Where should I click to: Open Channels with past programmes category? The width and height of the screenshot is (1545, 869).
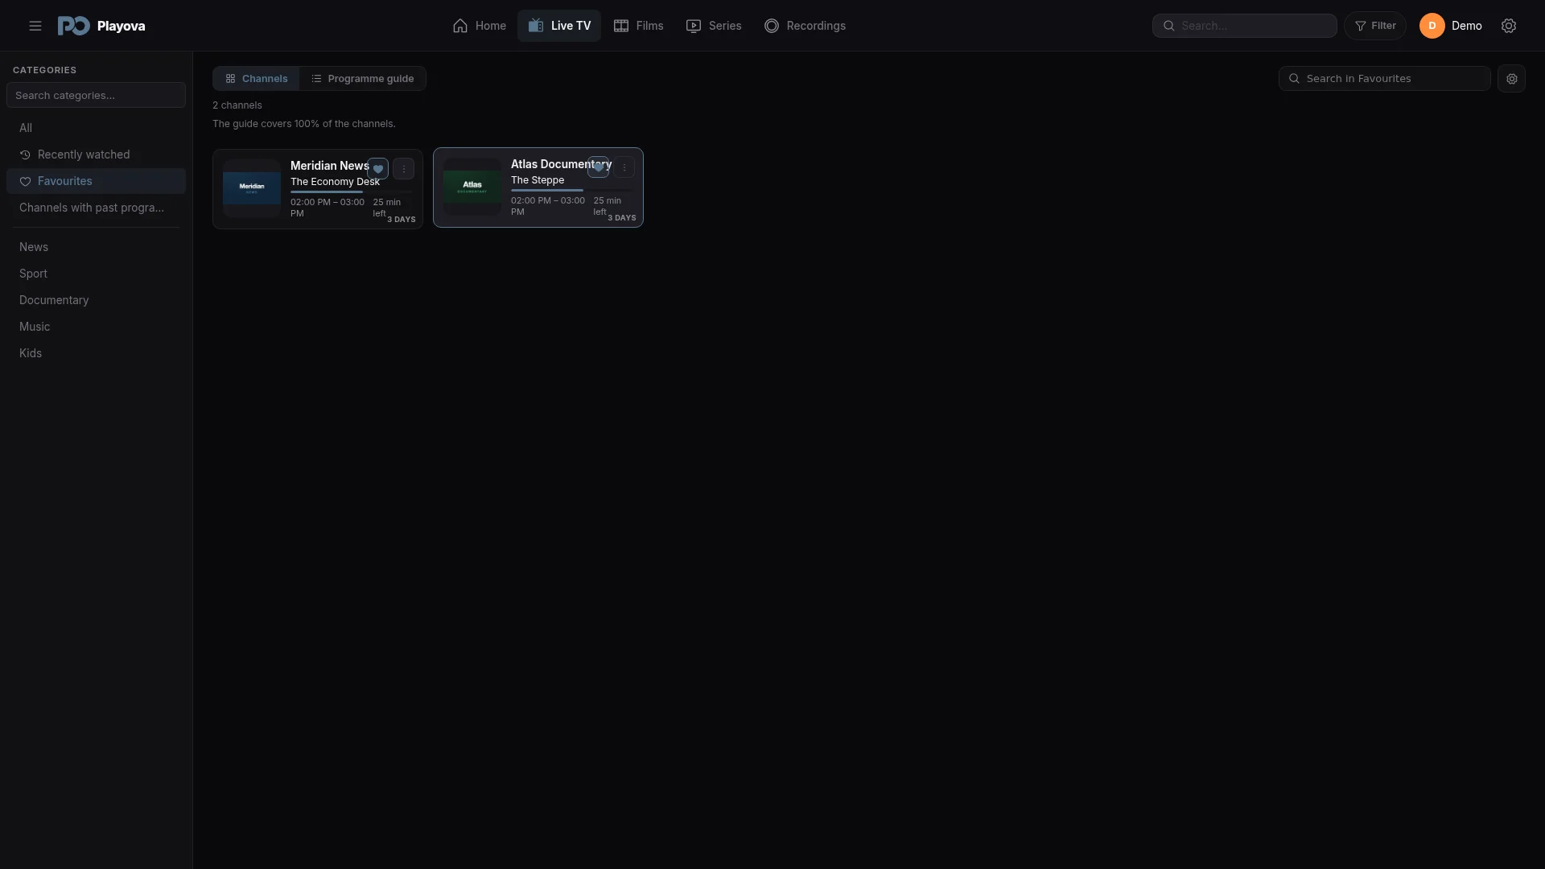(96, 208)
